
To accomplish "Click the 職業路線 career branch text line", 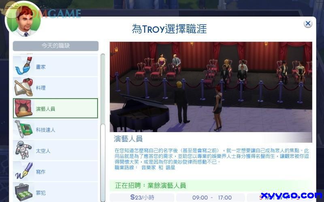I will [x=144, y=167].
